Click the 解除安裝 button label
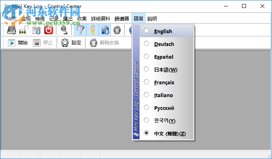The width and height of the screenshot is (272, 159). click(x=109, y=43)
